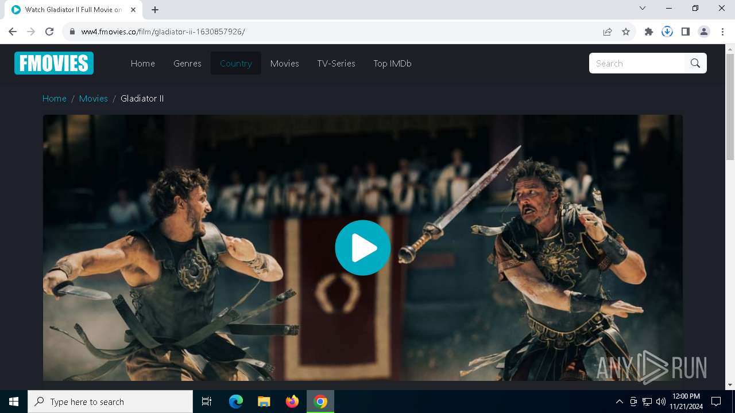735x413 pixels.
Task: Restore down the Chrome window
Action: point(695,8)
